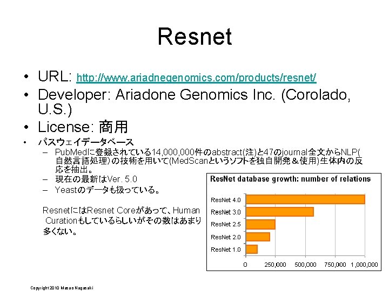Click the "パスウェイデータベース" bullet
The height and width of the screenshot is (291, 389).
(86, 142)
